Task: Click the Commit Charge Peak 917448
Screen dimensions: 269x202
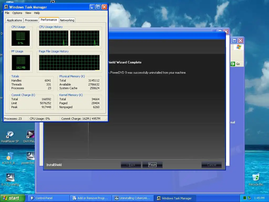Action: [46, 107]
